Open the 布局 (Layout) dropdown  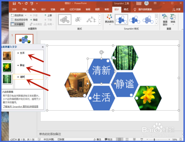tap(49, 24)
